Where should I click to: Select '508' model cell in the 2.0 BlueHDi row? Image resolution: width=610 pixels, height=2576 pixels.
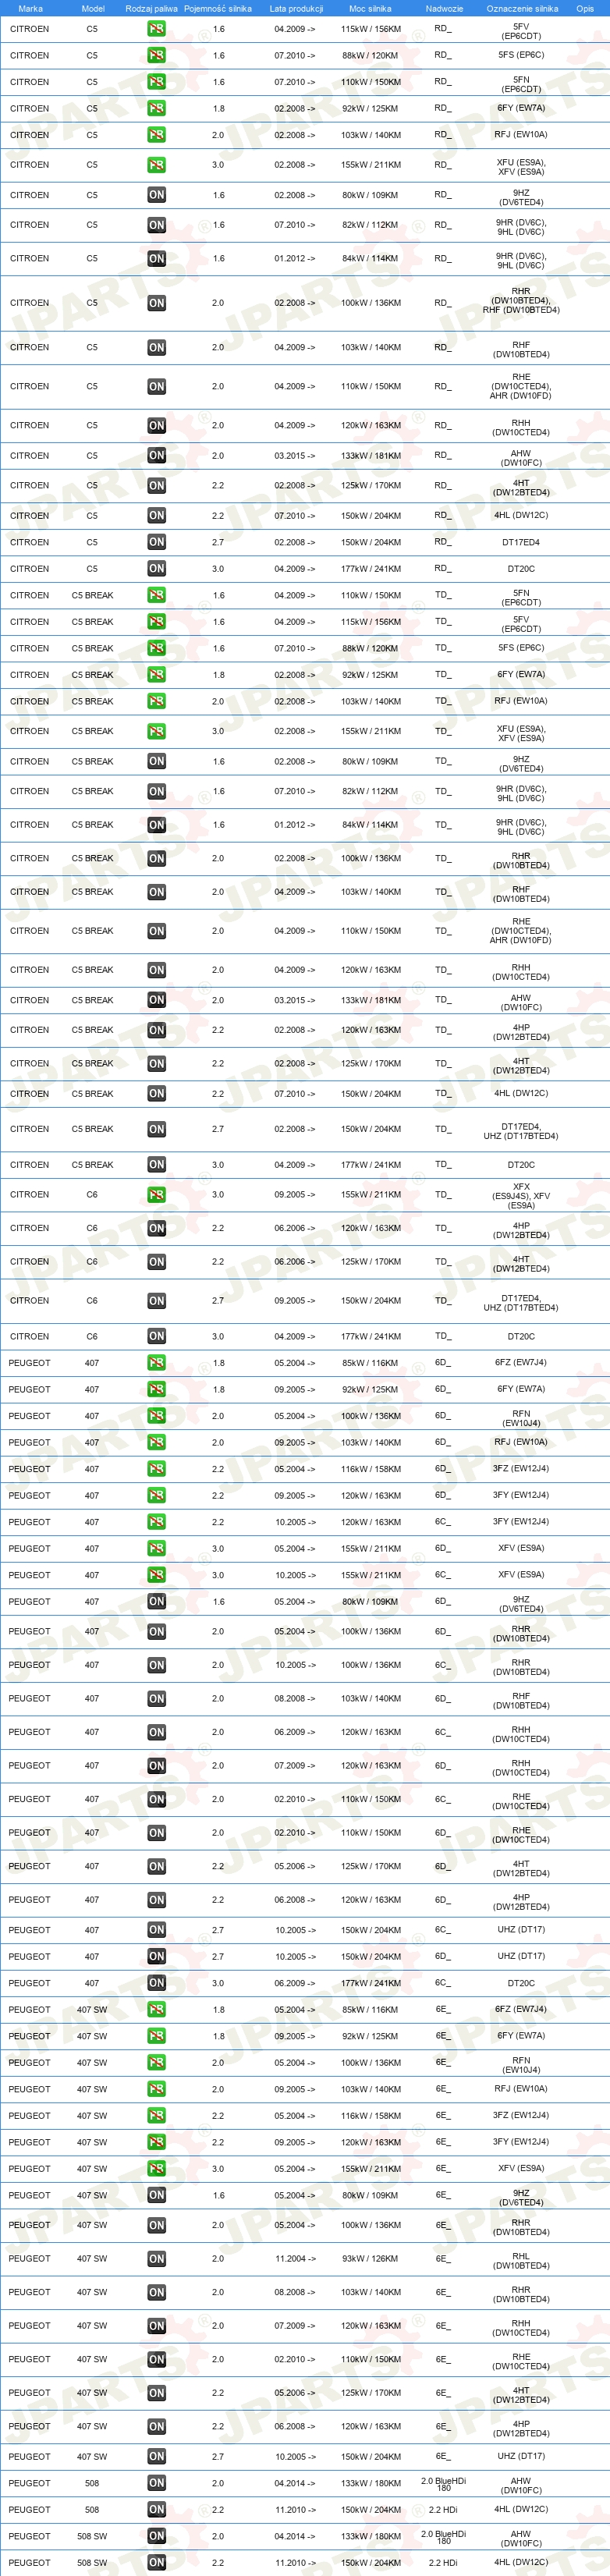pyautogui.click(x=92, y=2483)
